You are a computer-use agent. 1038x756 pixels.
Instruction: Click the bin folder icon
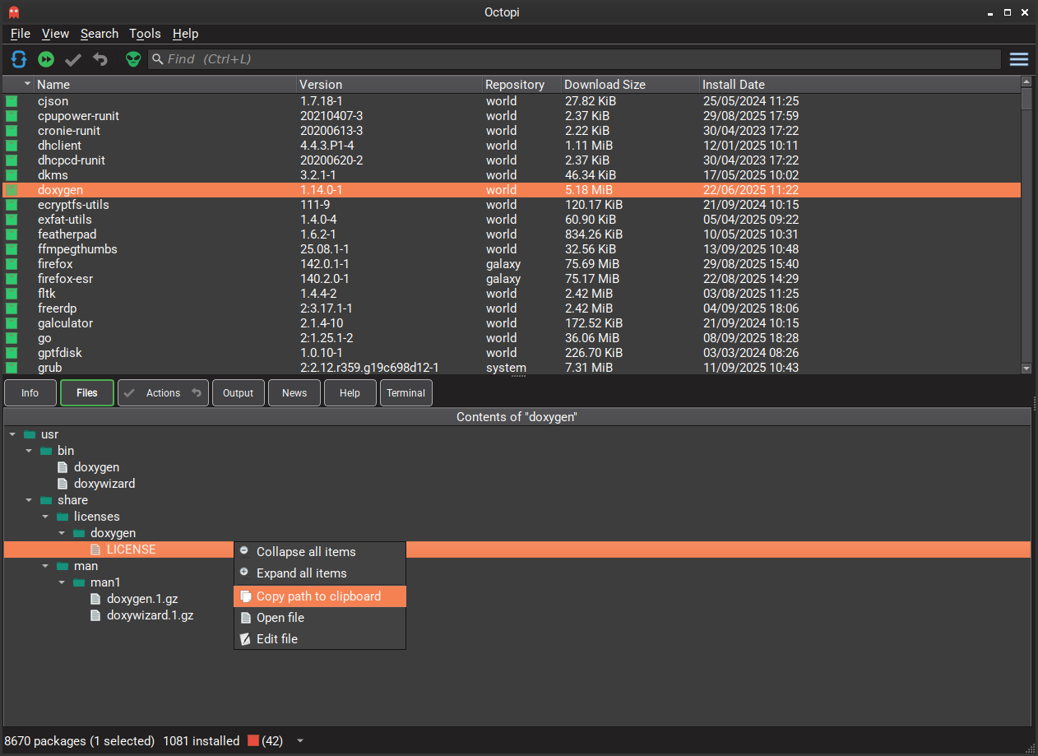tap(46, 451)
